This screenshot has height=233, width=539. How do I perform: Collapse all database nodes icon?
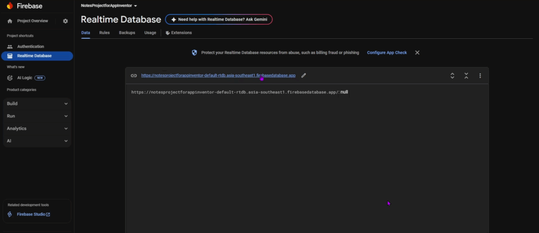pos(466,76)
